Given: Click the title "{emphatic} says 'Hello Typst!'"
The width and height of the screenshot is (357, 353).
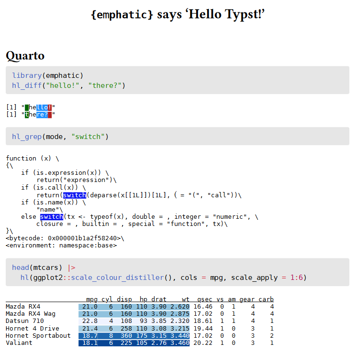Looking at the screenshot, I should coord(178,14).
